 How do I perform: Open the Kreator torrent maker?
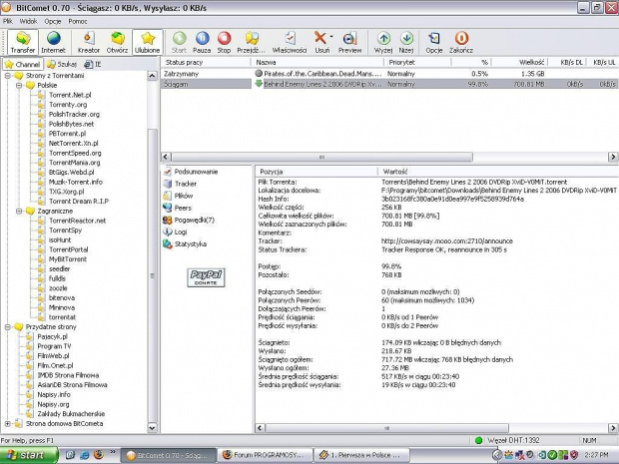(89, 42)
